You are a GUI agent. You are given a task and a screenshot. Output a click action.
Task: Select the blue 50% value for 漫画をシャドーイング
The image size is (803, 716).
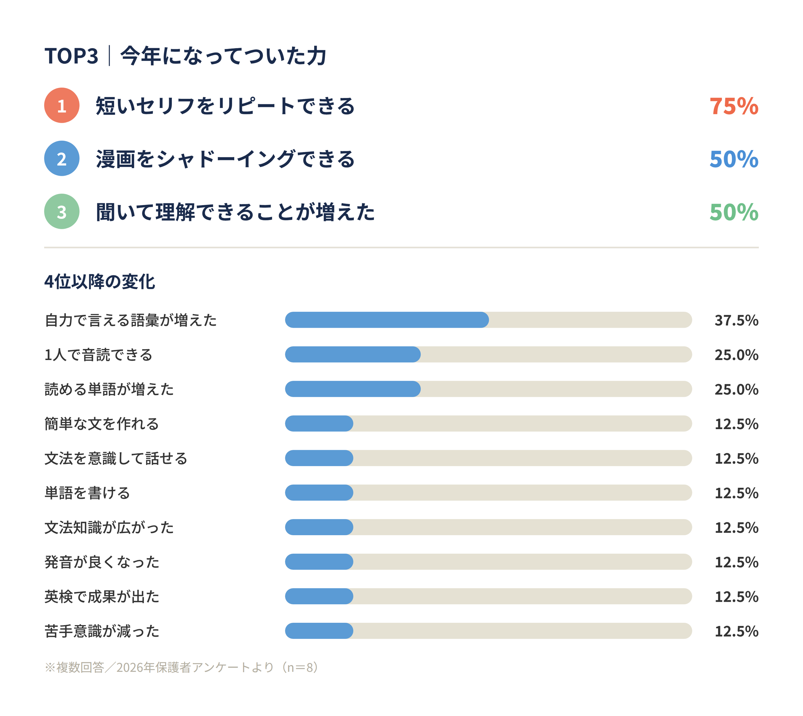[734, 159]
